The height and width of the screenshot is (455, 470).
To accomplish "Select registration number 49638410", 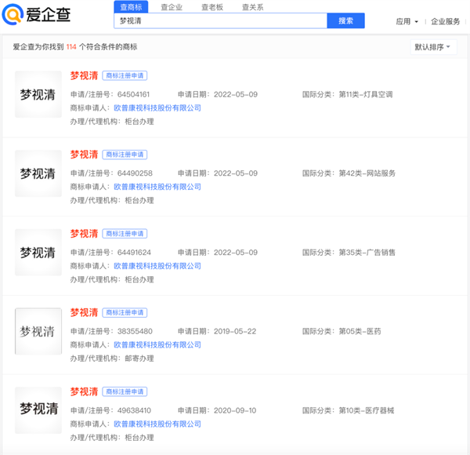I will point(134,410).
